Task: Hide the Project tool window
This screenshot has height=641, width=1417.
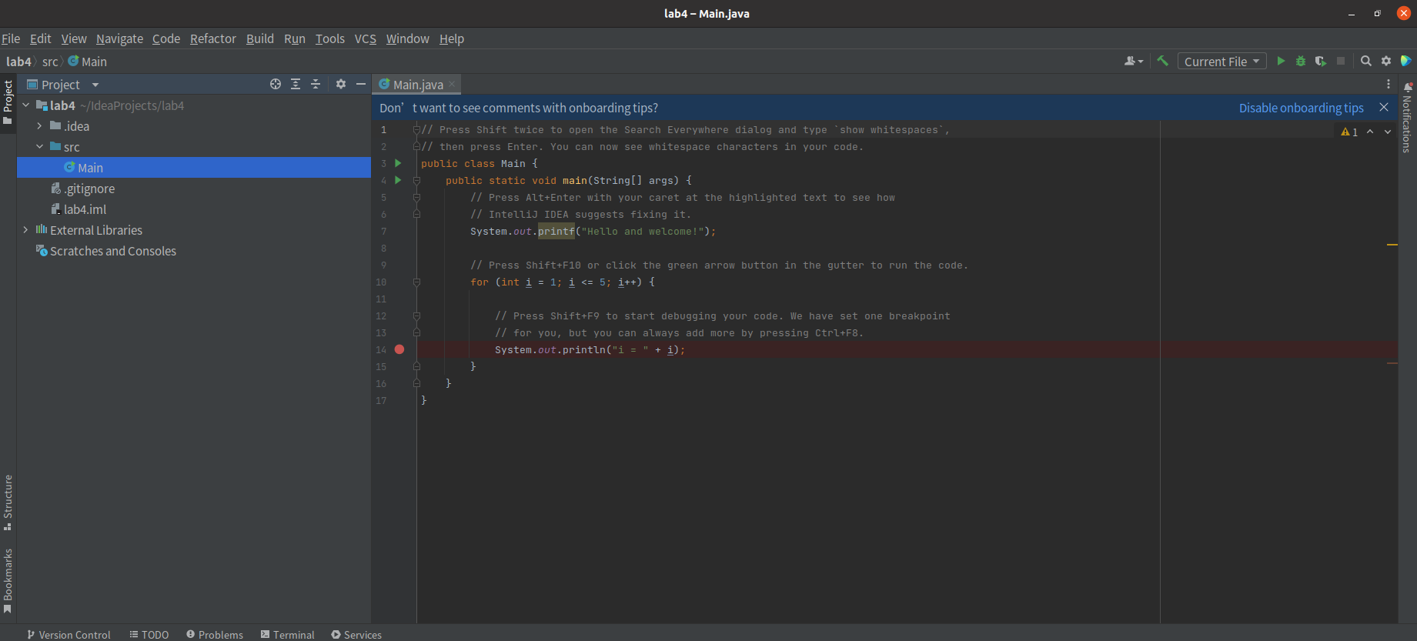Action: coord(361,84)
